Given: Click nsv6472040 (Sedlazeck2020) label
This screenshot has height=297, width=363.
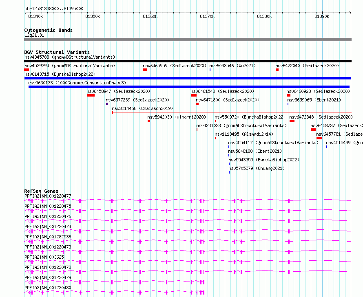Looking at the screenshot, I should tap(307, 66).
